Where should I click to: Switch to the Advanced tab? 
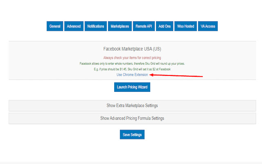(74, 26)
